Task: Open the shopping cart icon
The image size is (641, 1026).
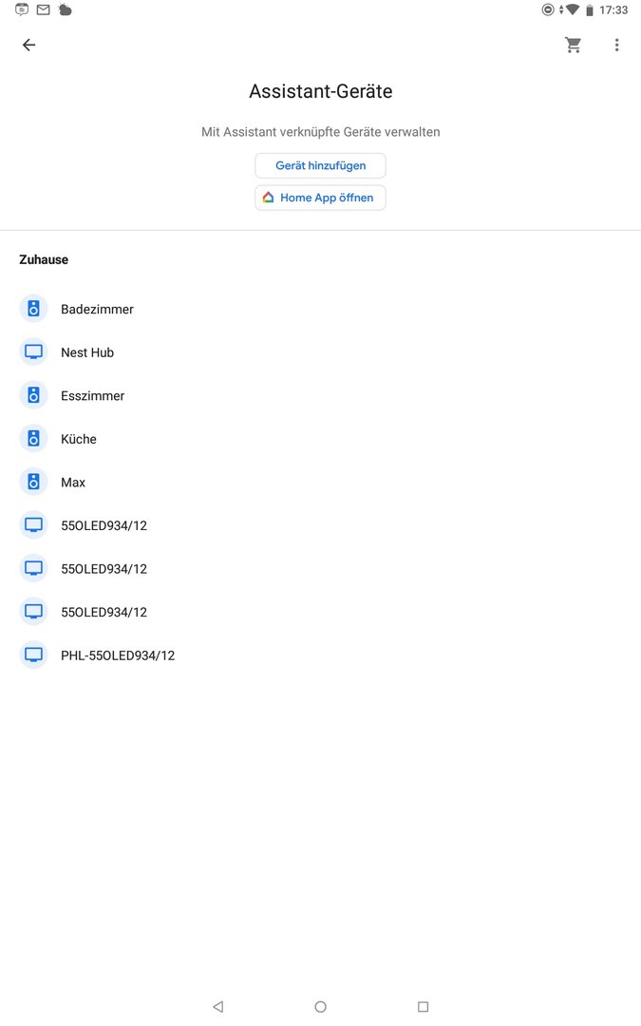Action: [x=573, y=45]
